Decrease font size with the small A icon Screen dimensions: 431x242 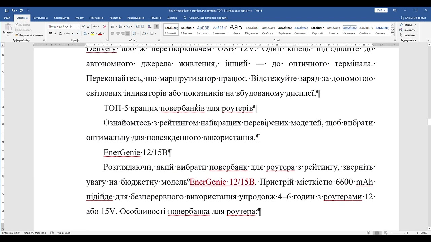click(88, 27)
